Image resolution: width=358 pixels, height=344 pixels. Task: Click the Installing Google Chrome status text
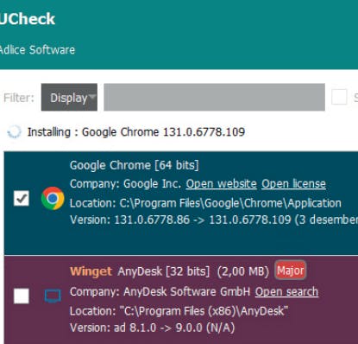[136, 132]
